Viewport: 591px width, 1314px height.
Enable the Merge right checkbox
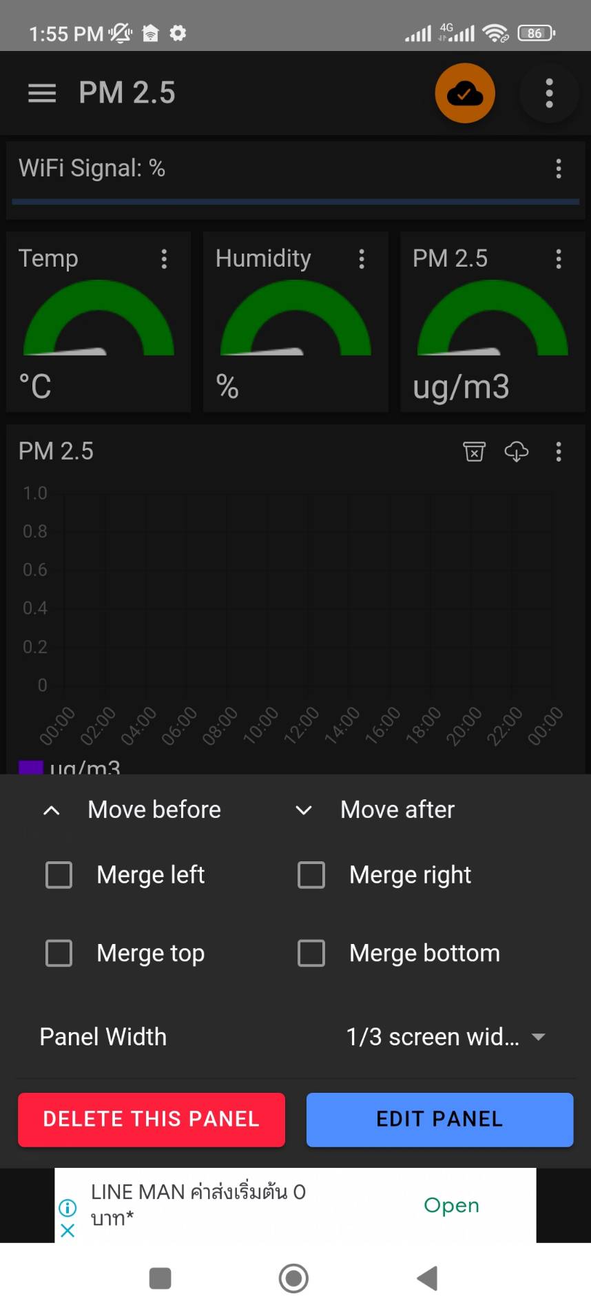[311, 875]
